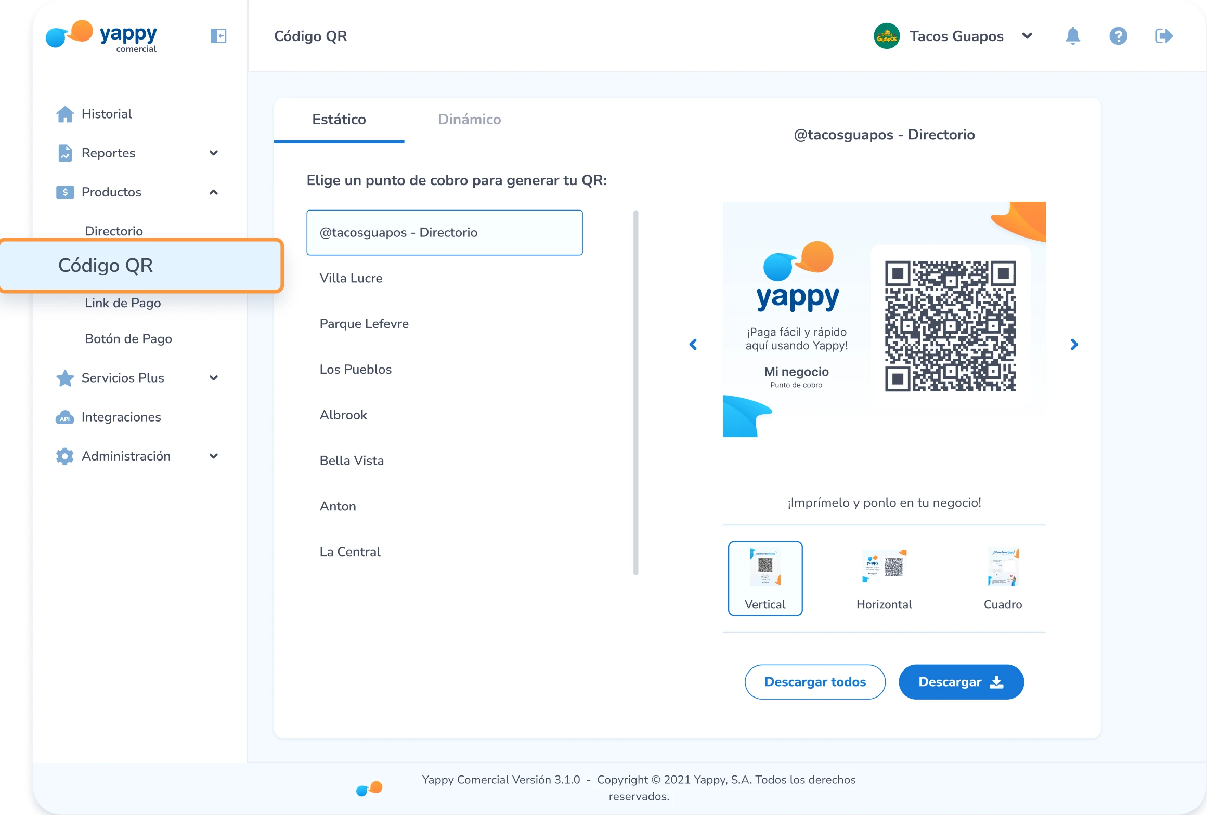Select the Horizontal layout option
The height and width of the screenshot is (815, 1207).
pyautogui.click(x=884, y=579)
